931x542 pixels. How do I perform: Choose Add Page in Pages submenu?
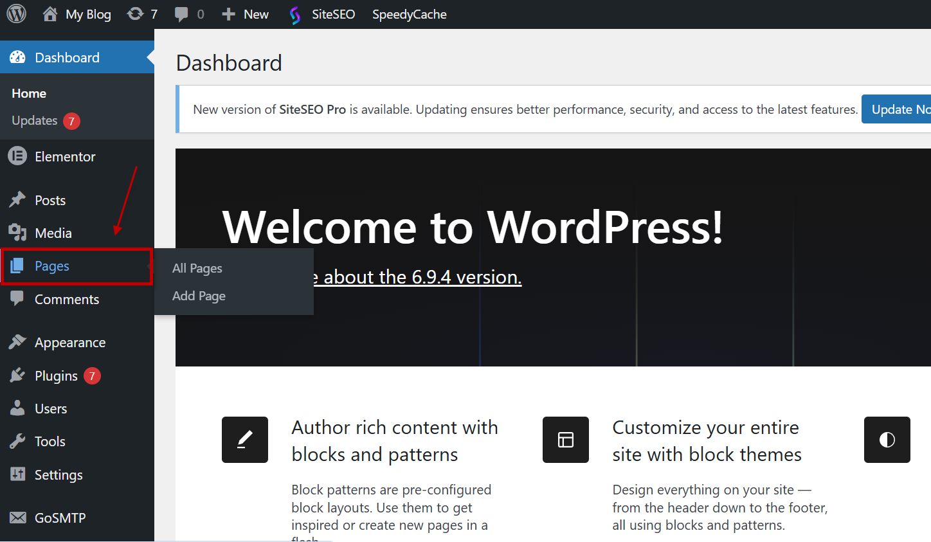point(199,296)
